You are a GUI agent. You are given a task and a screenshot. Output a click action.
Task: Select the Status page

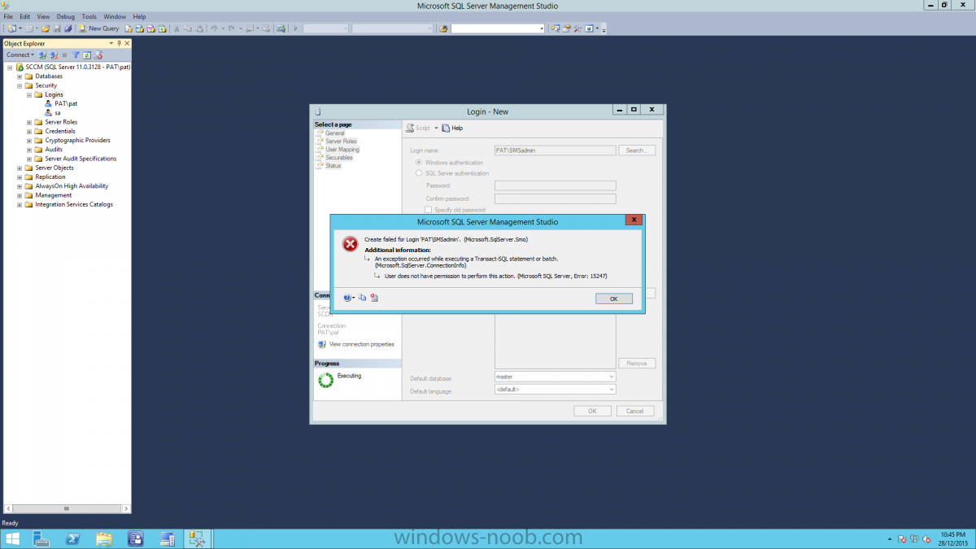pos(333,165)
